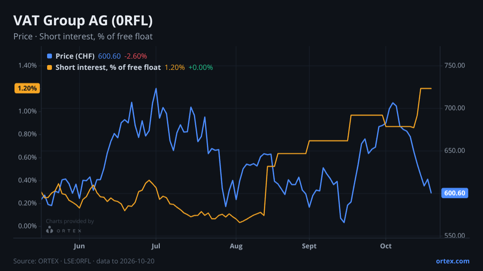This screenshot has height=271, width=483.
Task: Click the 1.20% value in the legend
Action: tap(174, 67)
